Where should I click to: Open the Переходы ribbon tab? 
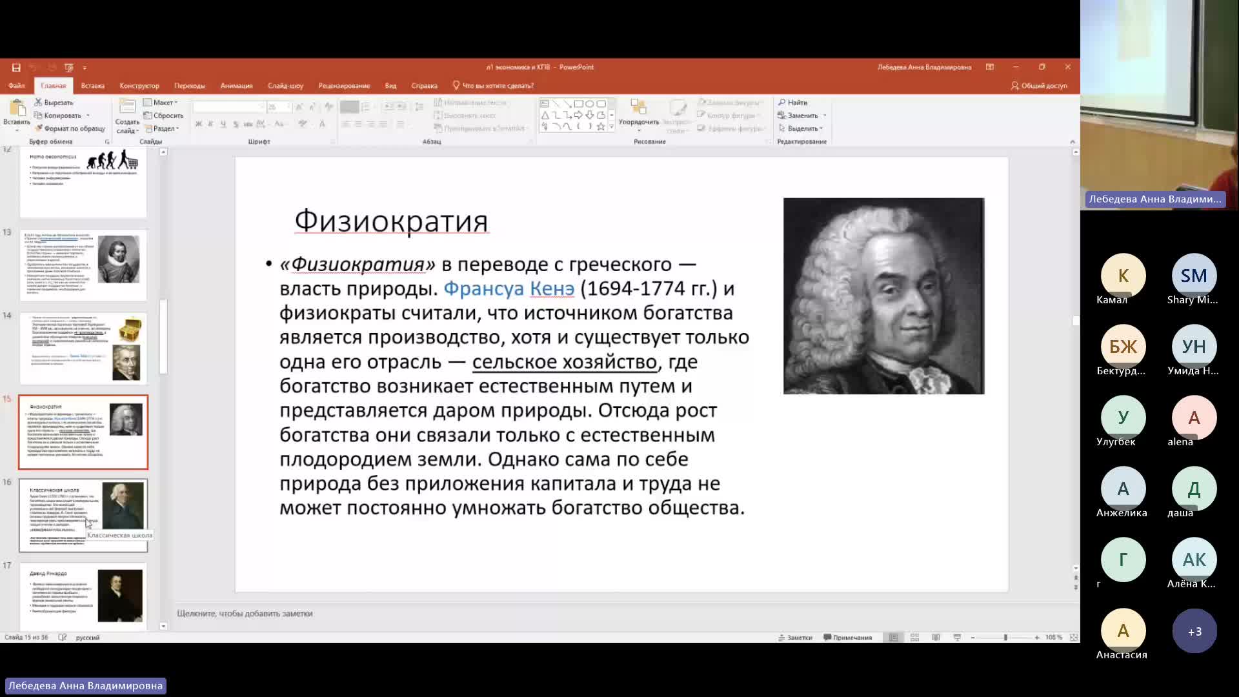click(x=190, y=85)
